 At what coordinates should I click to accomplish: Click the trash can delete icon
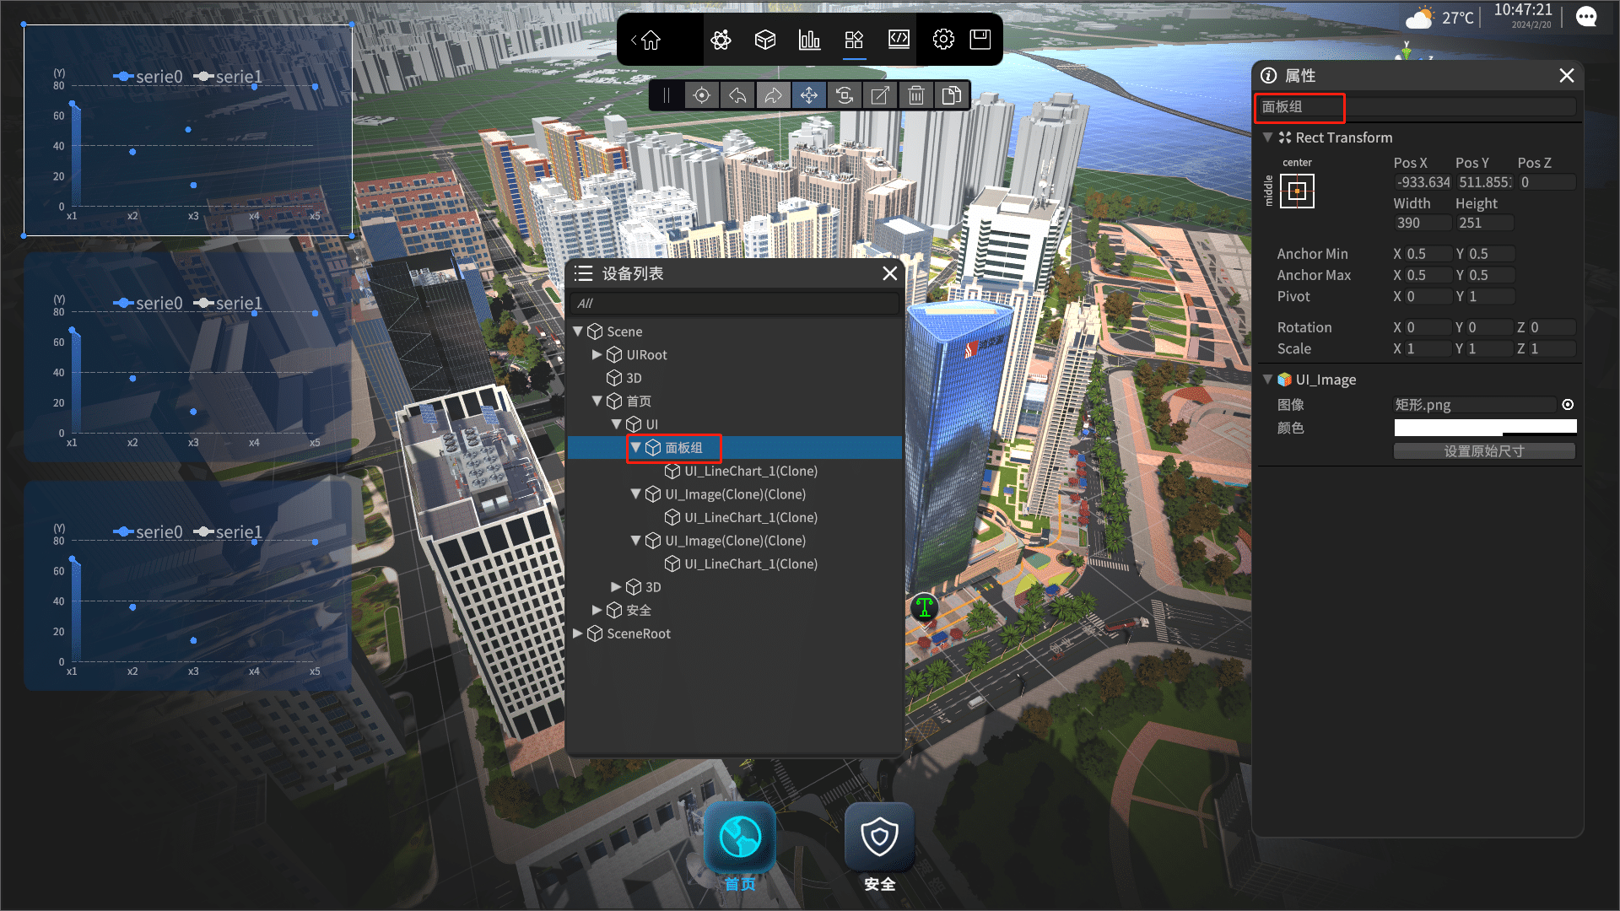[x=915, y=95]
